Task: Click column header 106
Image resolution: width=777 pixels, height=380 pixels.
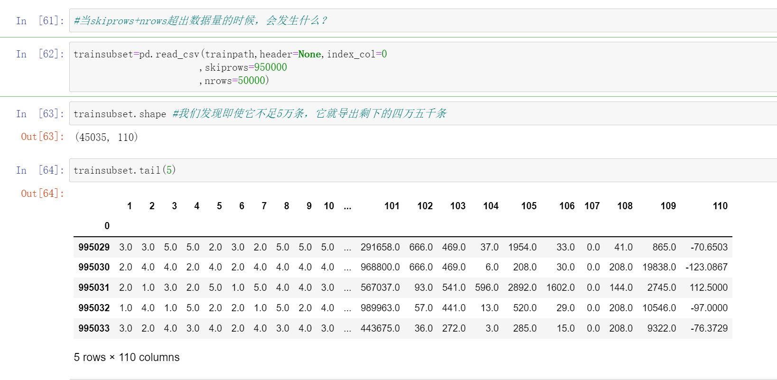Action: point(567,206)
